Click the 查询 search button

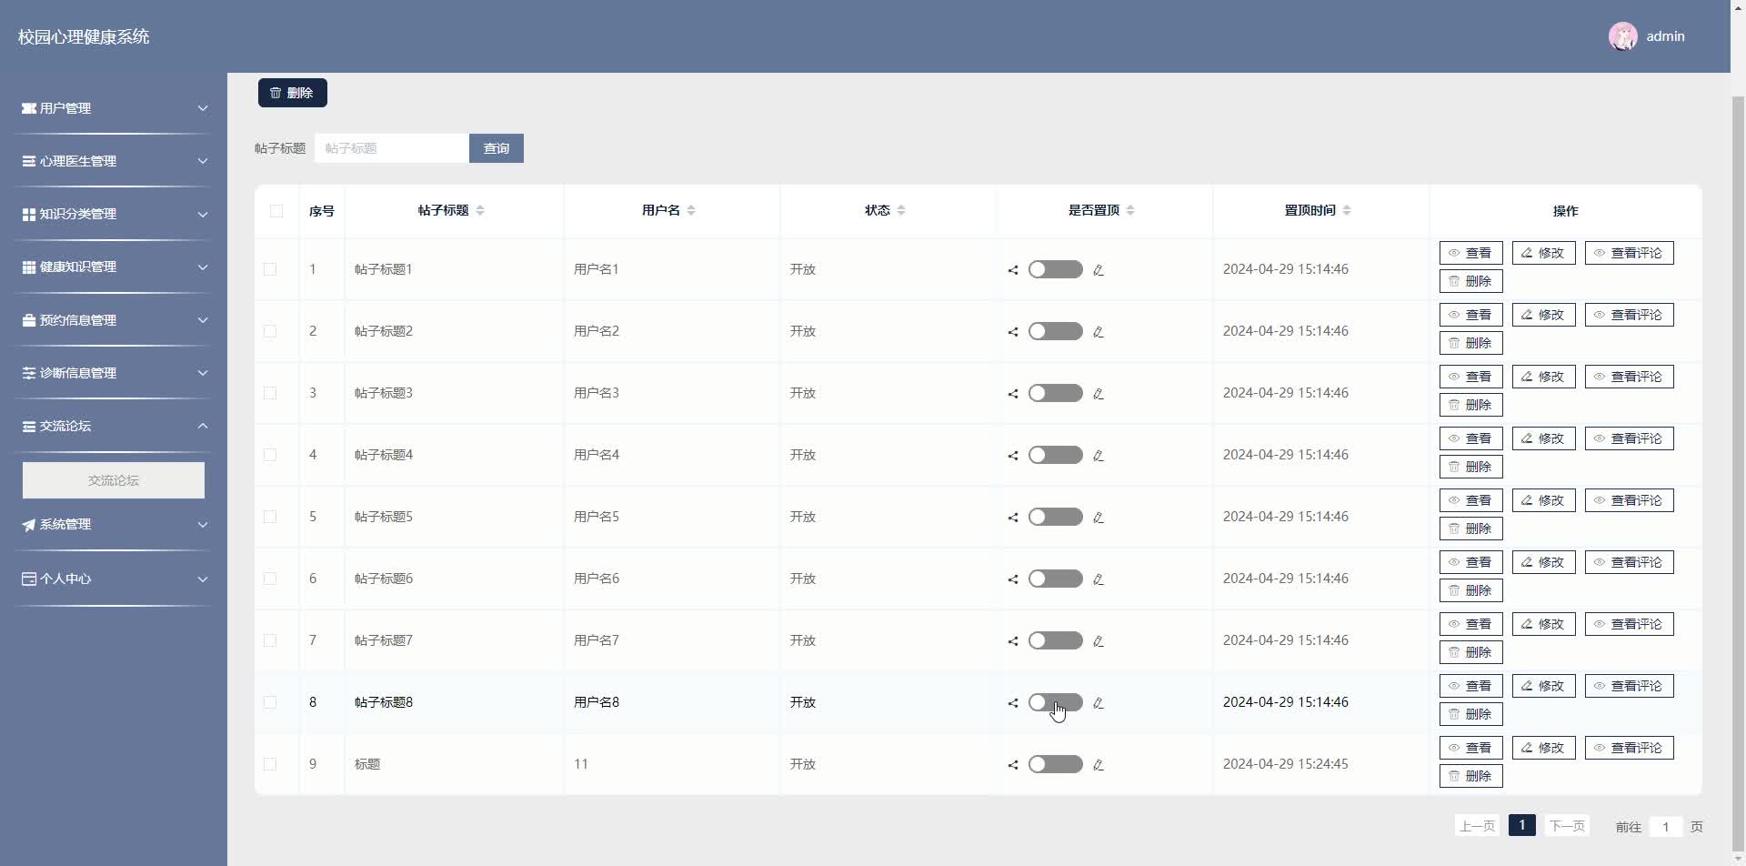click(497, 148)
